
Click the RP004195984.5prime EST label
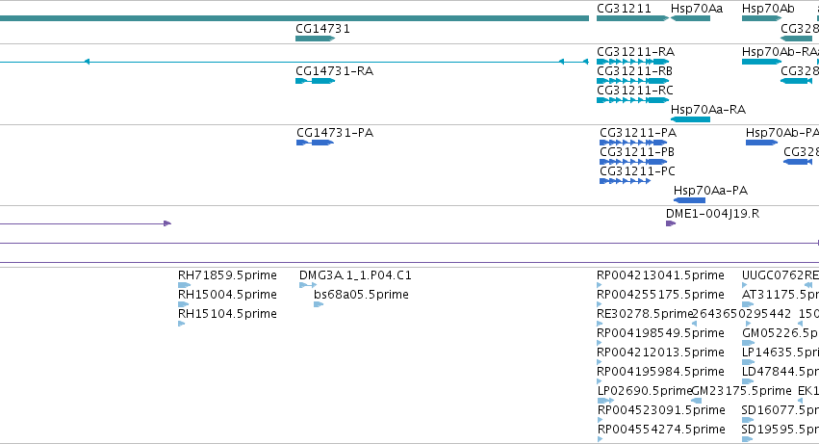tap(661, 373)
